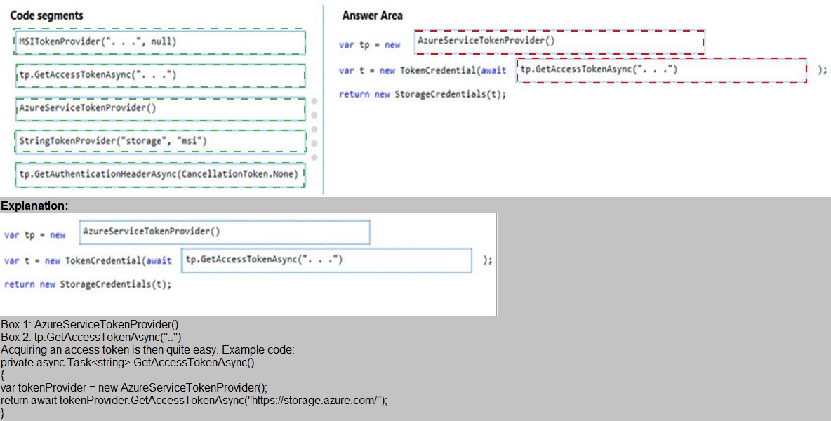Image resolution: width=831 pixels, height=421 pixels.
Task: Click the first Answer Area drop box
Action: [x=559, y=42]
